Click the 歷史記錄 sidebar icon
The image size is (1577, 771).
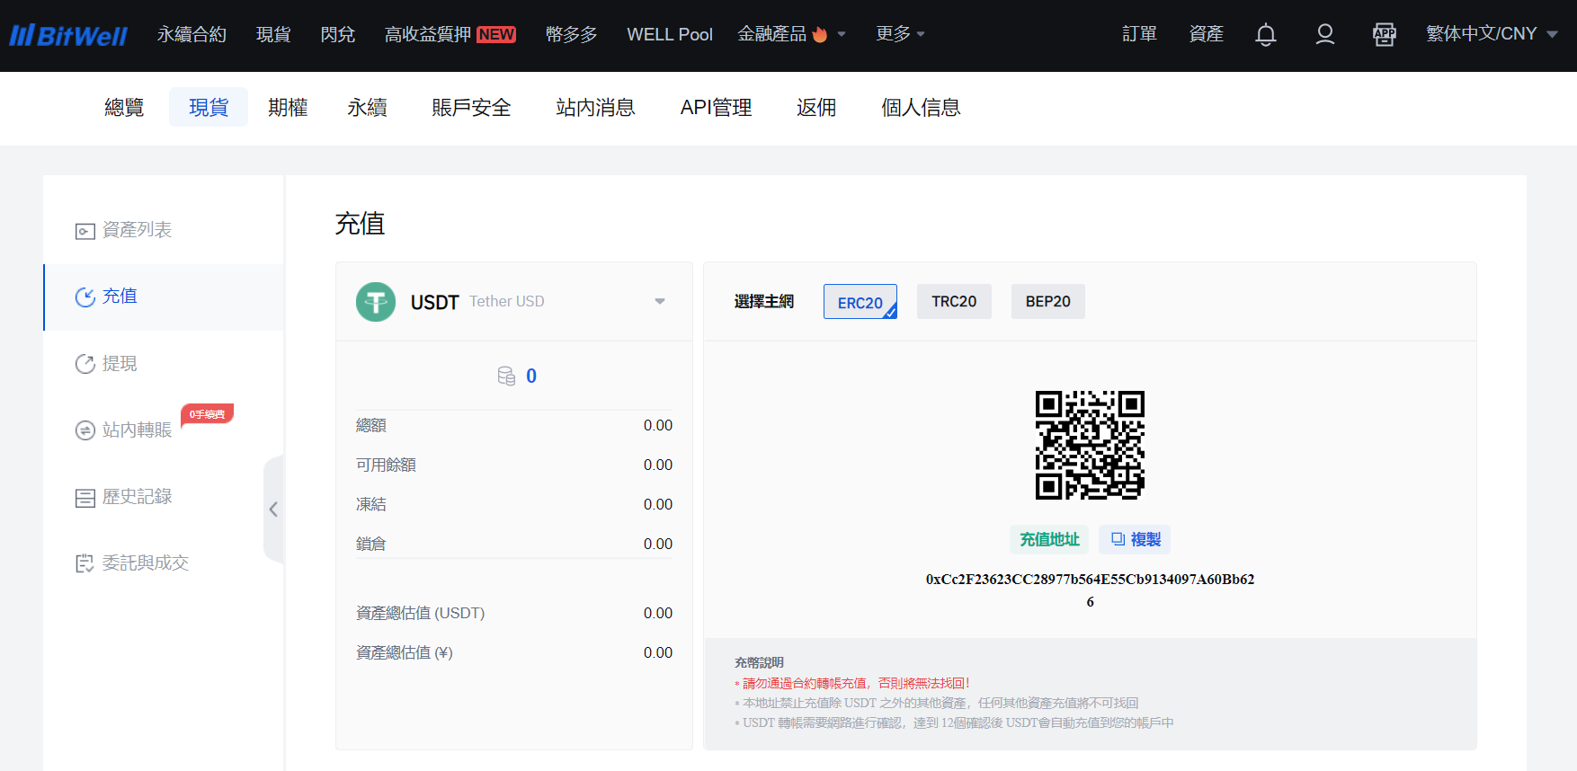pos(85,497)
